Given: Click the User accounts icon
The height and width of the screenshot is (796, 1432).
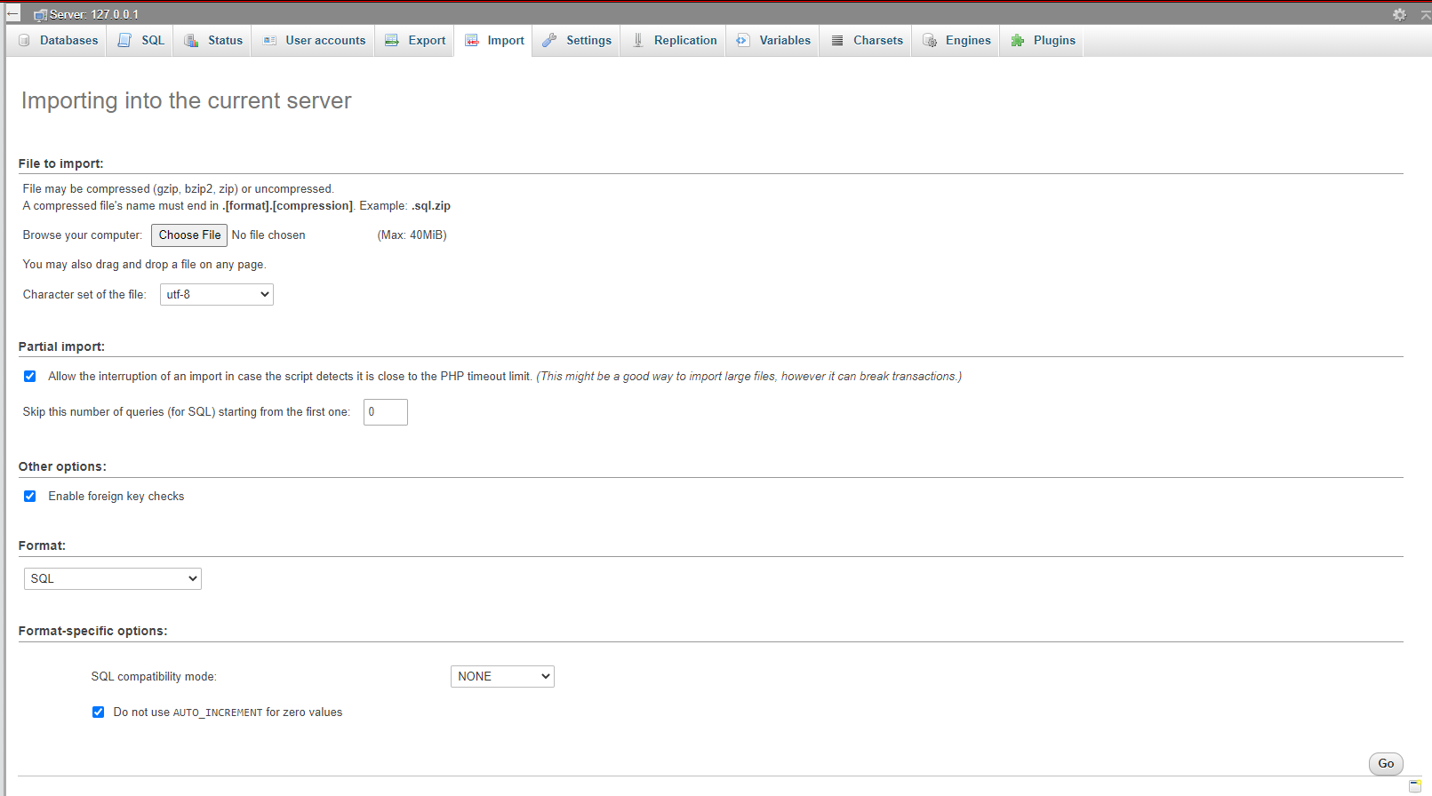Looking at the screenshot, I should point(269,41).
